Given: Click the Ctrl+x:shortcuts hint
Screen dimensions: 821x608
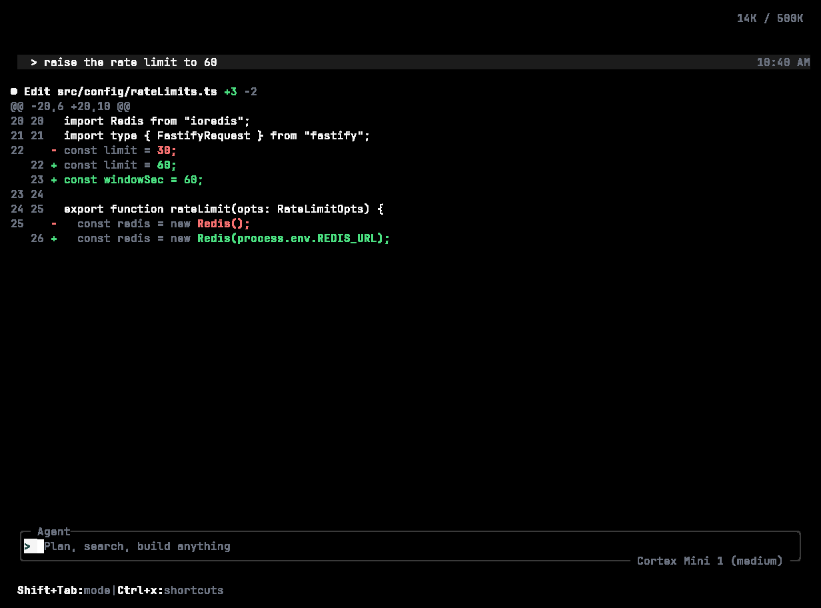Looking at the screenshot, I should point(171,590).
